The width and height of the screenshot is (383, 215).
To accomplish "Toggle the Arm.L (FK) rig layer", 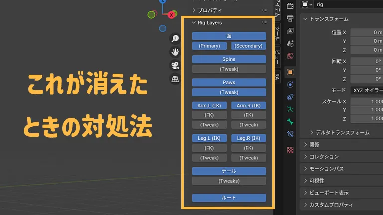I will [209, 115].
